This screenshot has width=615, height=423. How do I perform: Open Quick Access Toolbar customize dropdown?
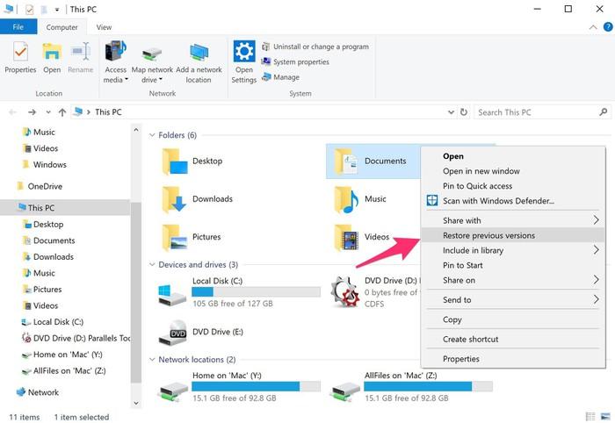pos(57,10)
